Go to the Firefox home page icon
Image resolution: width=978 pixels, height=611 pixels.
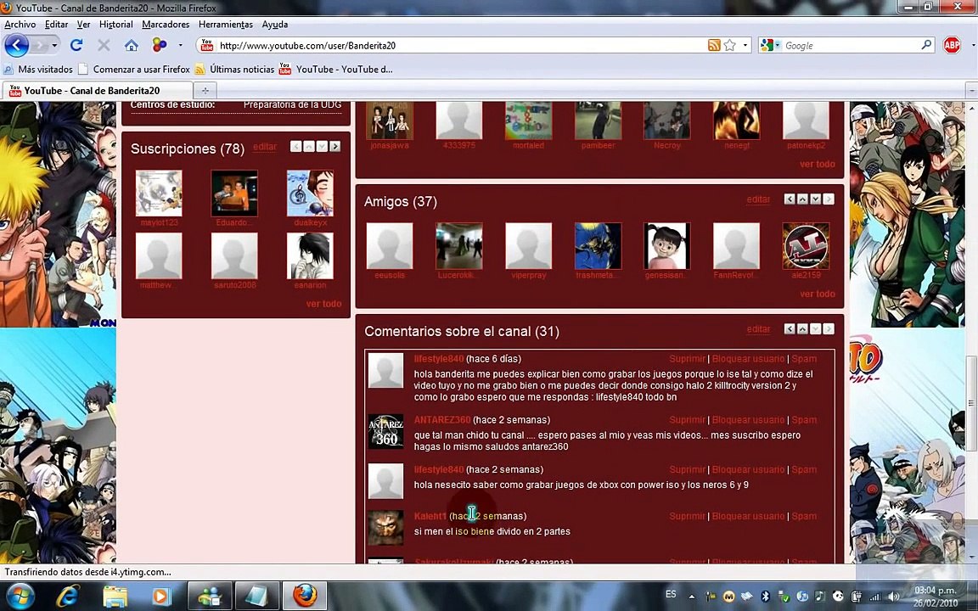click(131, 45)
